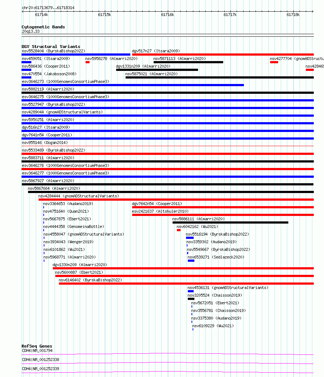Screen dimensions: 324x377
Task: Click nsv5886111 (Almarri2020) label
Action: tap(198, 219)
